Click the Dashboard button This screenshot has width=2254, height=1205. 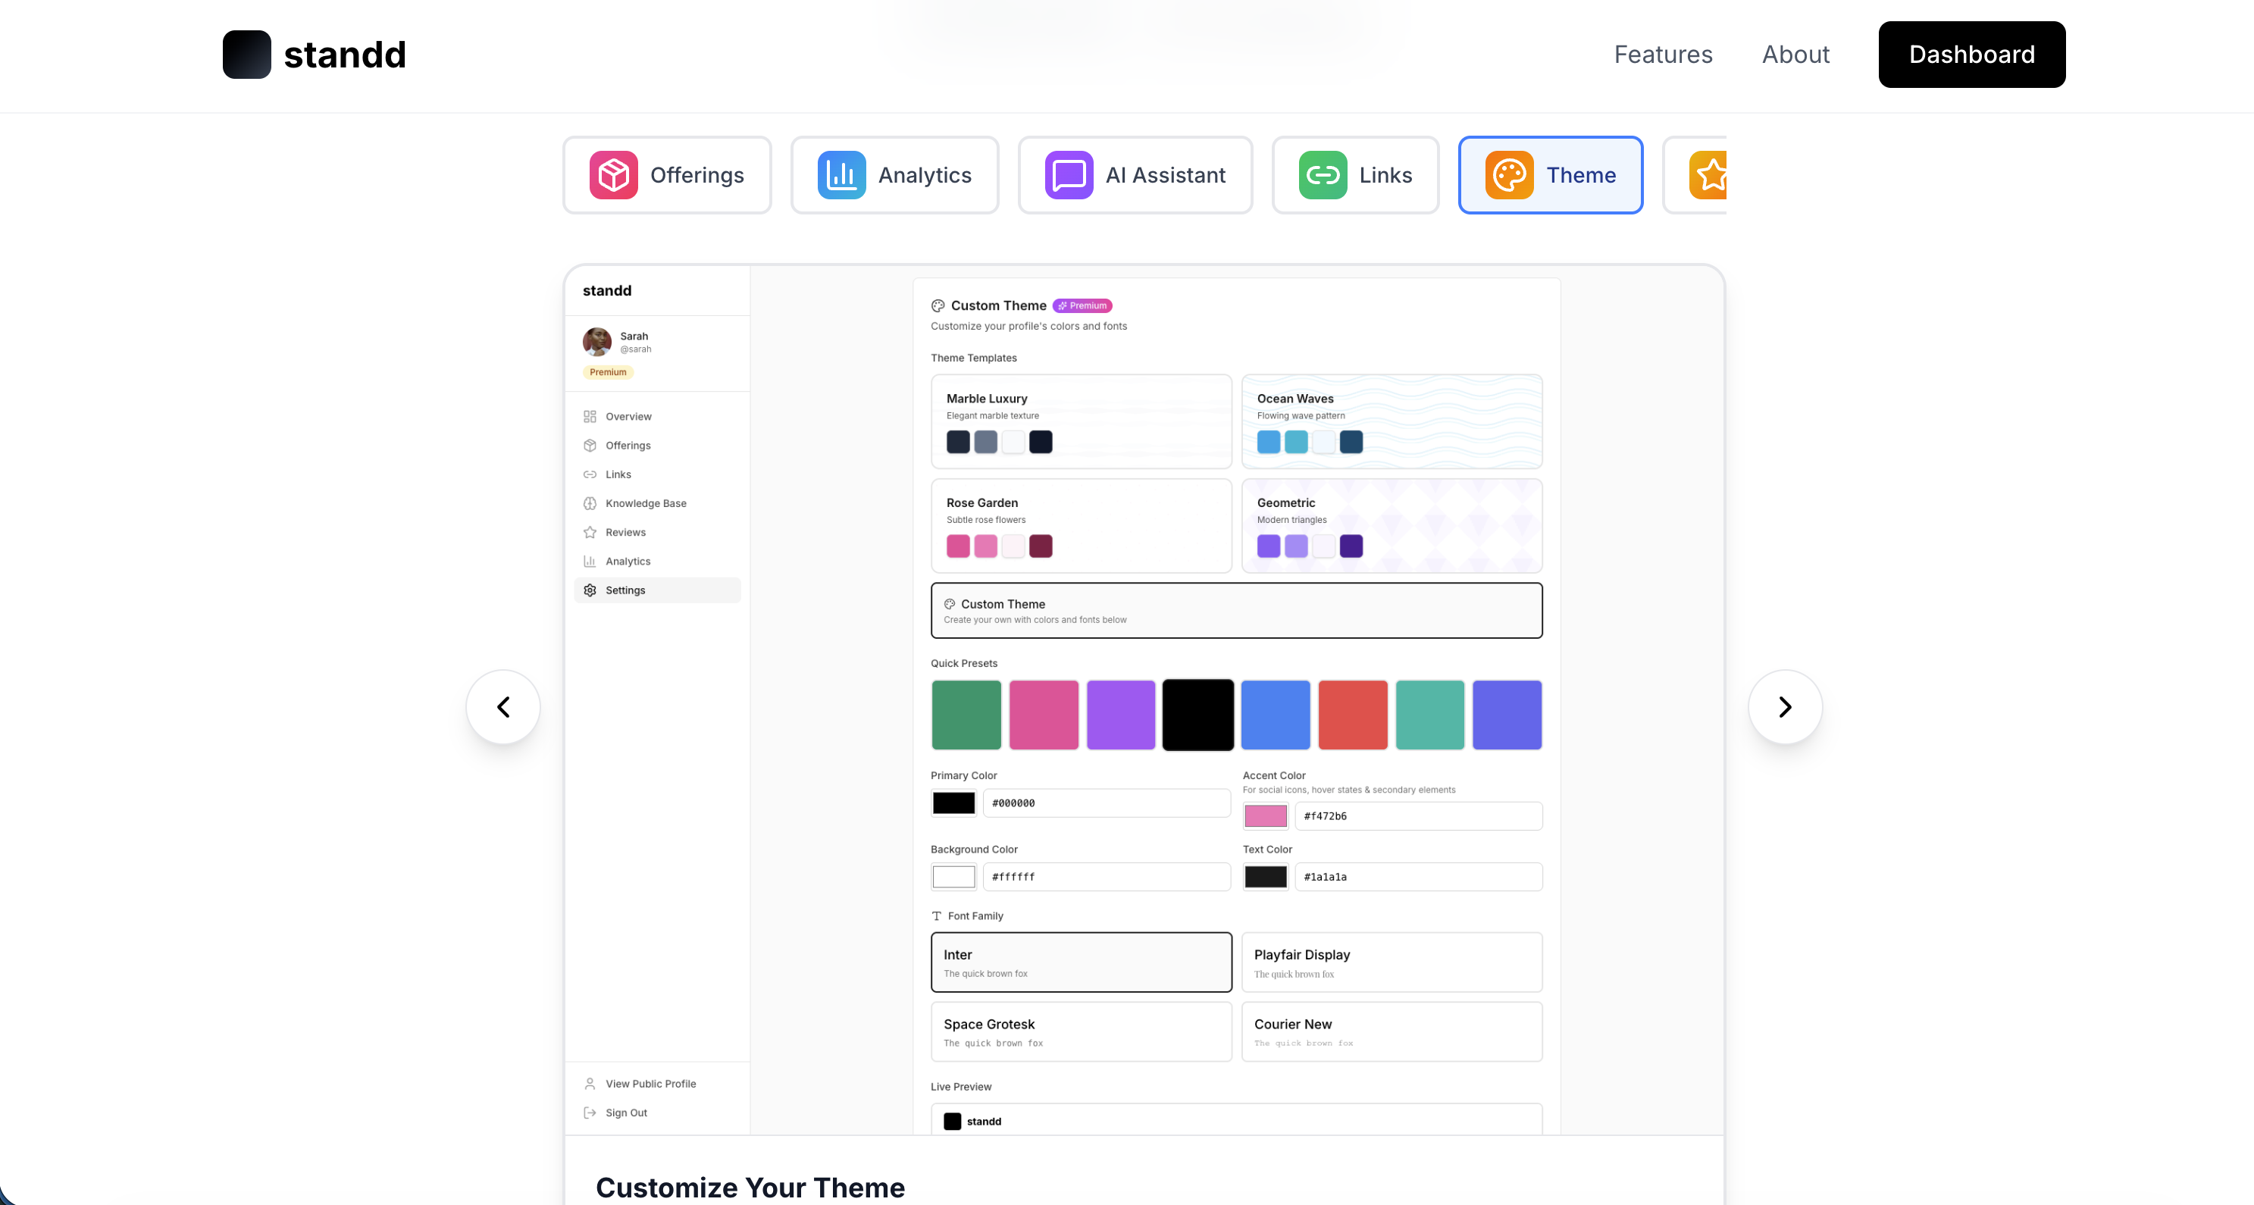(1971, 55)
